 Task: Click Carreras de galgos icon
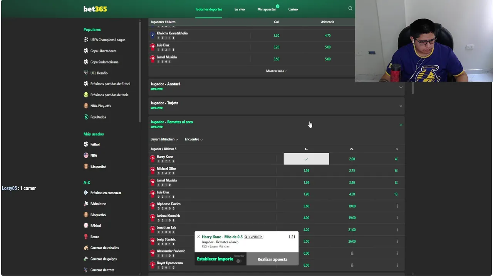(86, 259)
